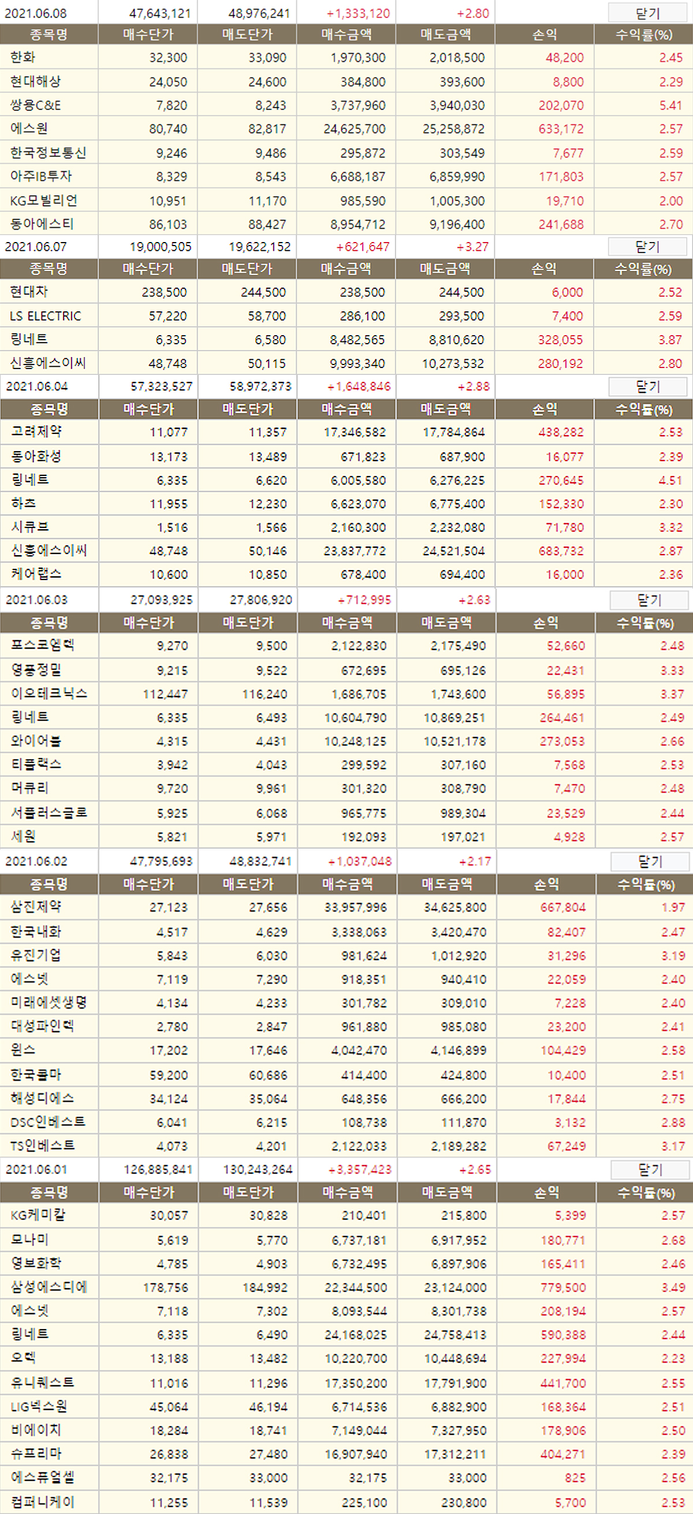Viewport: 693px width, 1514px height.
Task: Click profit value 633,172 for 에스원
Action: (x=561, y=129)
